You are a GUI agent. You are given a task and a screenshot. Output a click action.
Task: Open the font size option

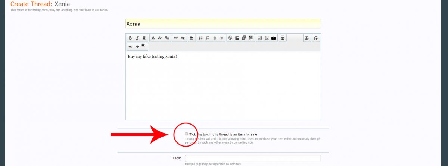coord(160,38)
